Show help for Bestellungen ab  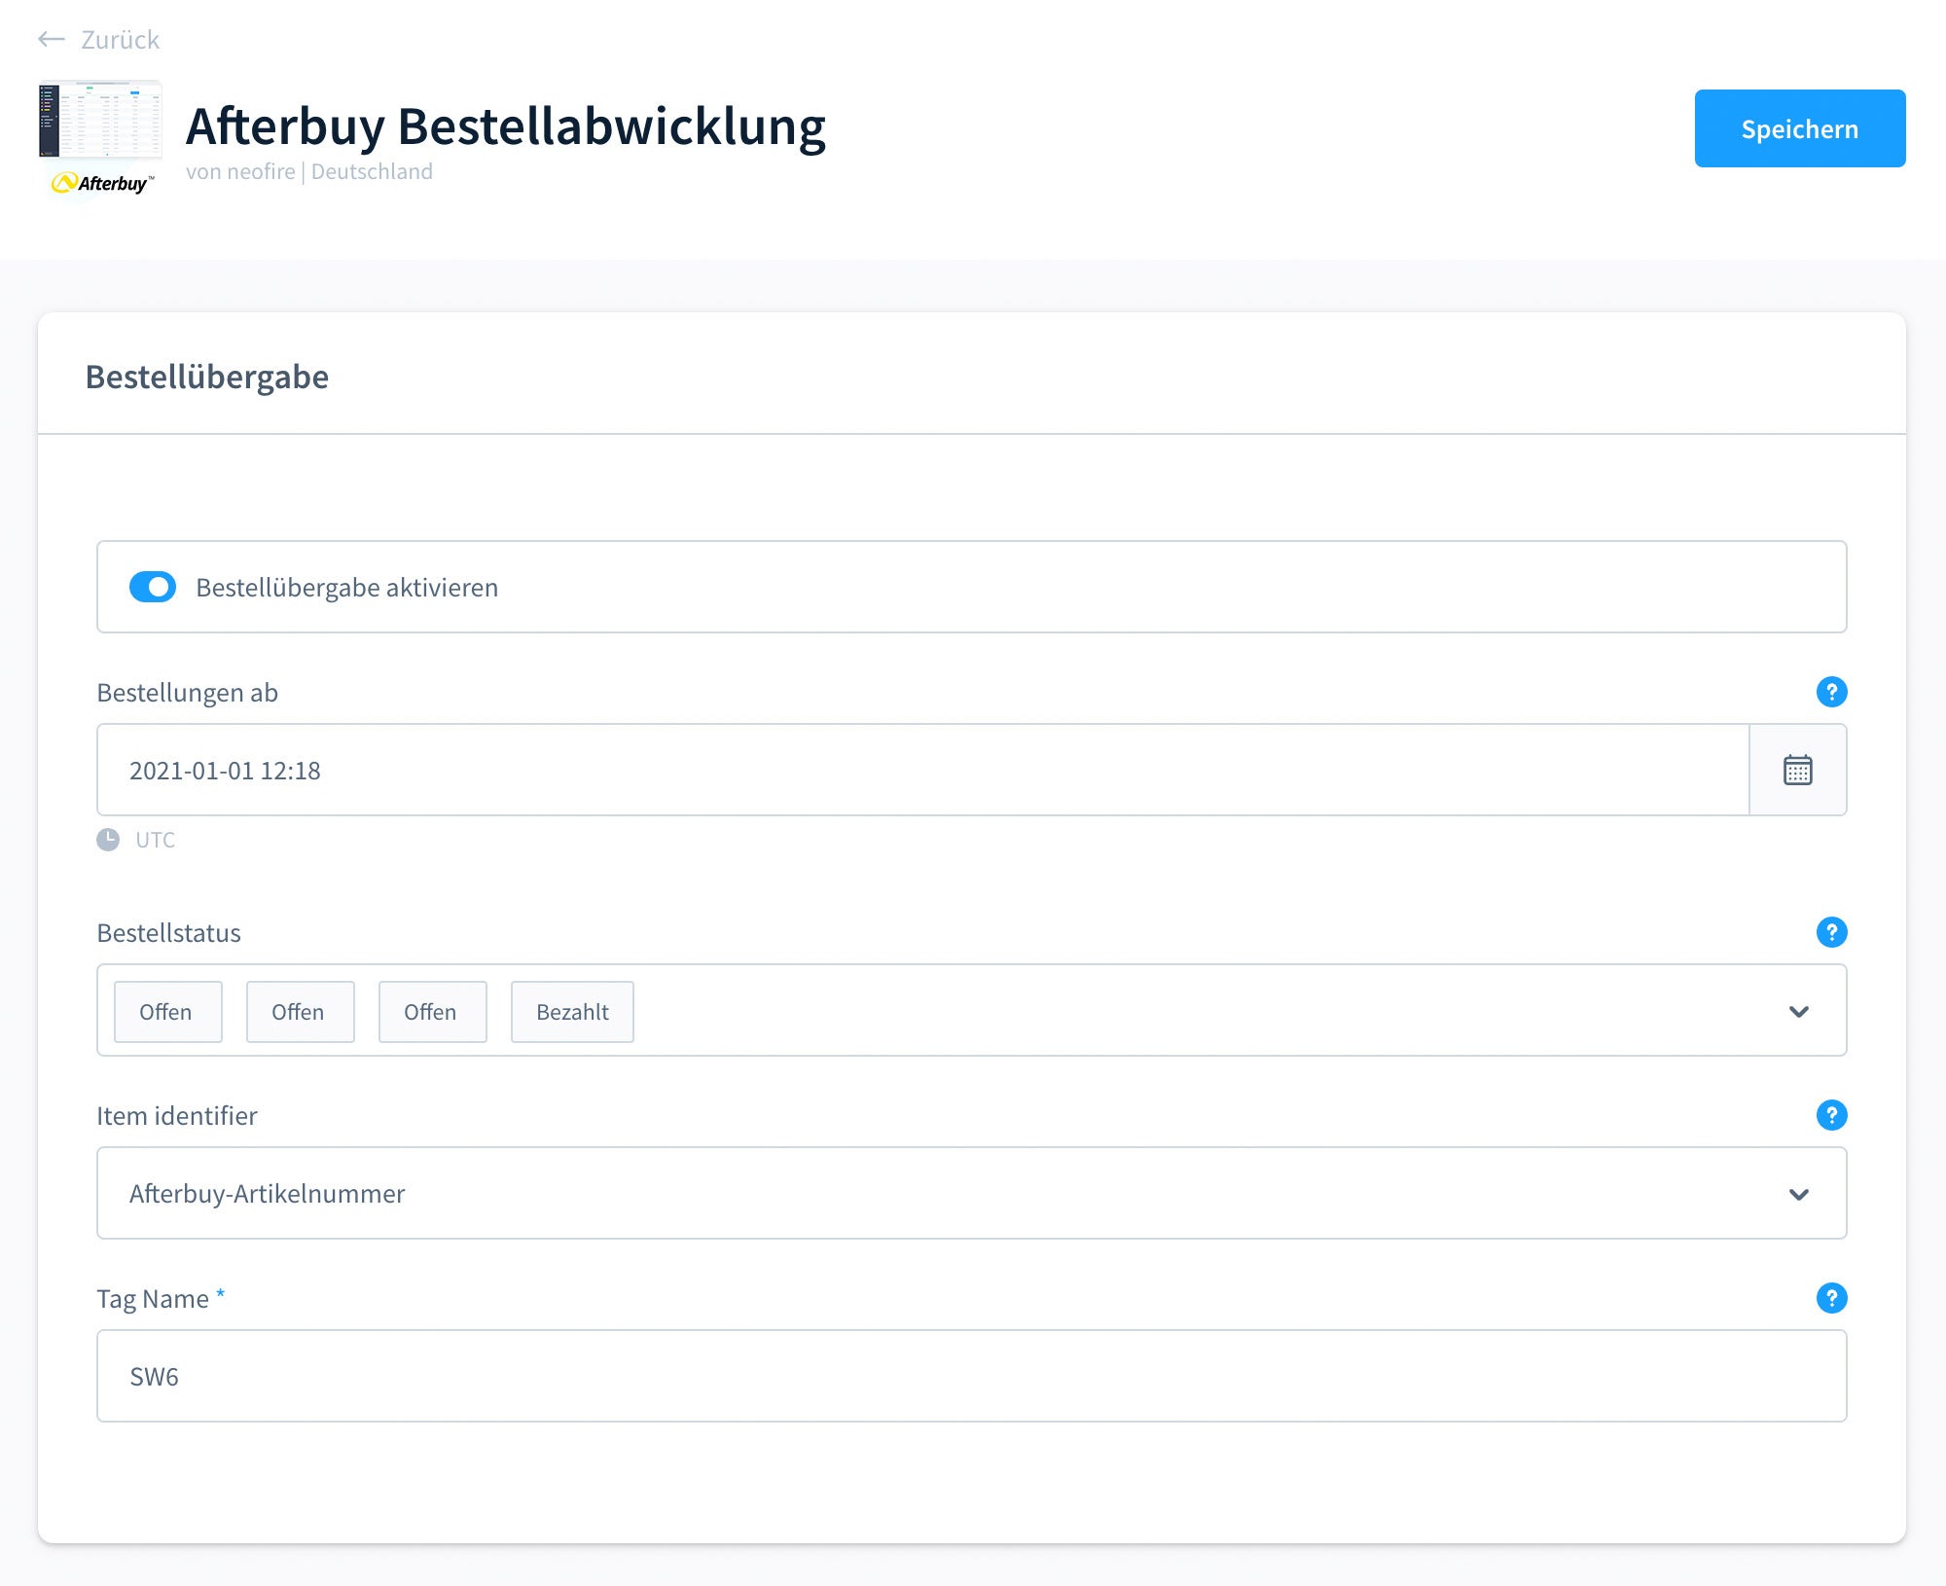pos(1831,692)
